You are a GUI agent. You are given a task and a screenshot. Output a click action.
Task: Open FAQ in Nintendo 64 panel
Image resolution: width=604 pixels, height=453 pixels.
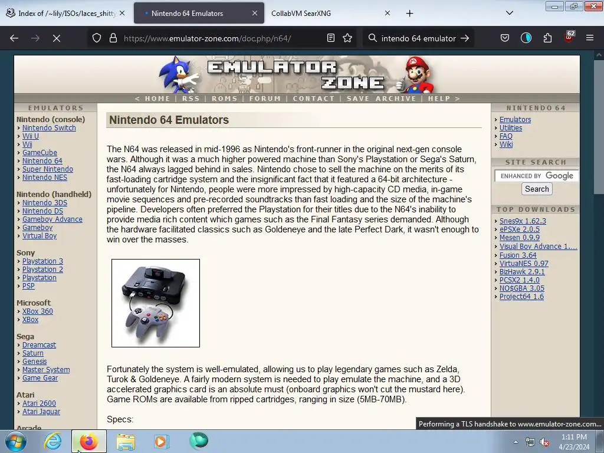(x=505, y=136)
